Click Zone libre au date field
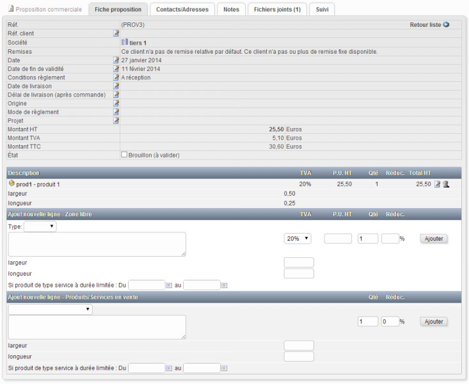Image resolution: width=469 pixels, height=384 pixels. tap(202, 285)
